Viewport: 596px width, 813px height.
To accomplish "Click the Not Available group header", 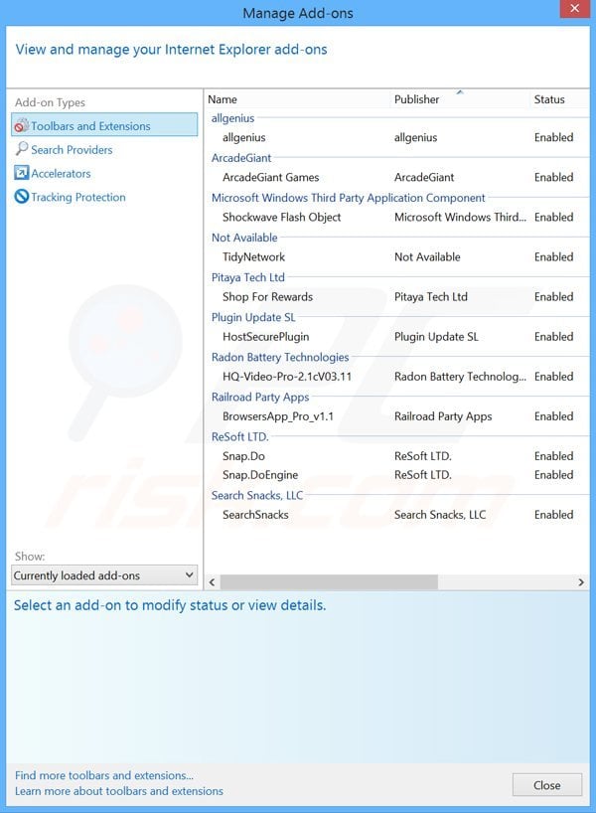I will (x=244, y=238).
